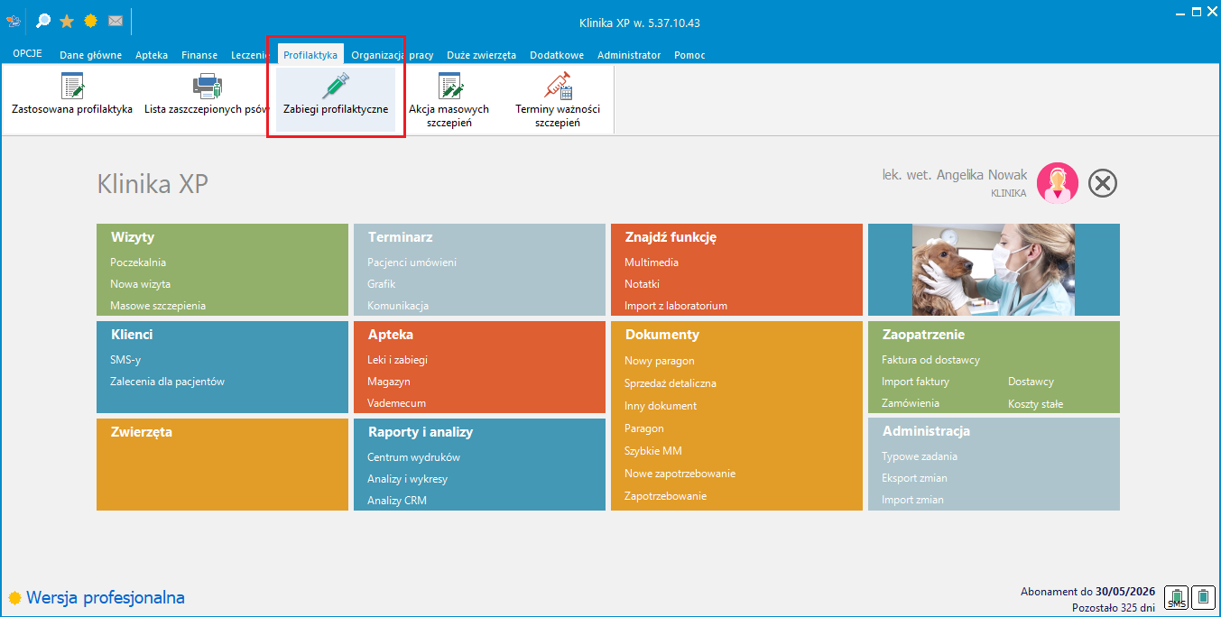Open Centrum wydruków link
The height and width of the screenshot is (617, 1221).
tap(413, 457)
